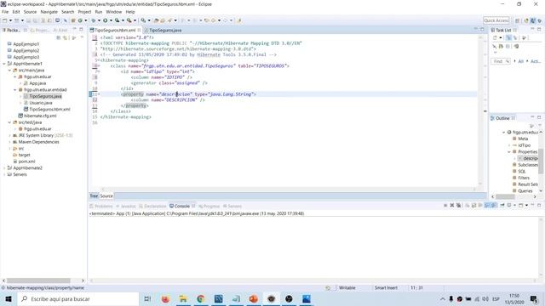Click the Quick Access field
This screenshot has height=306, width=545.
[496, 20]
